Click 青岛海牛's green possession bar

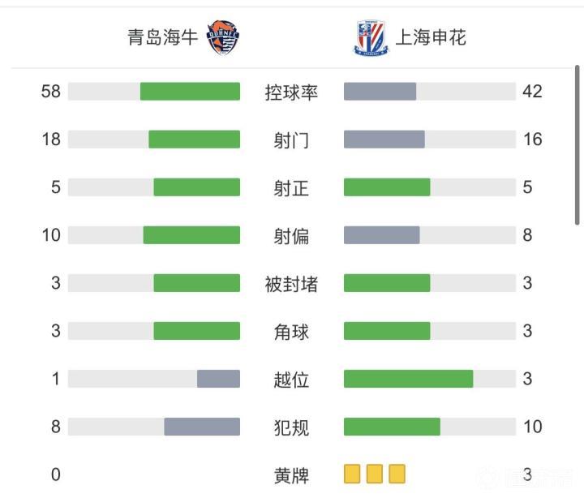pyautogui.click(x=190, y=92)
